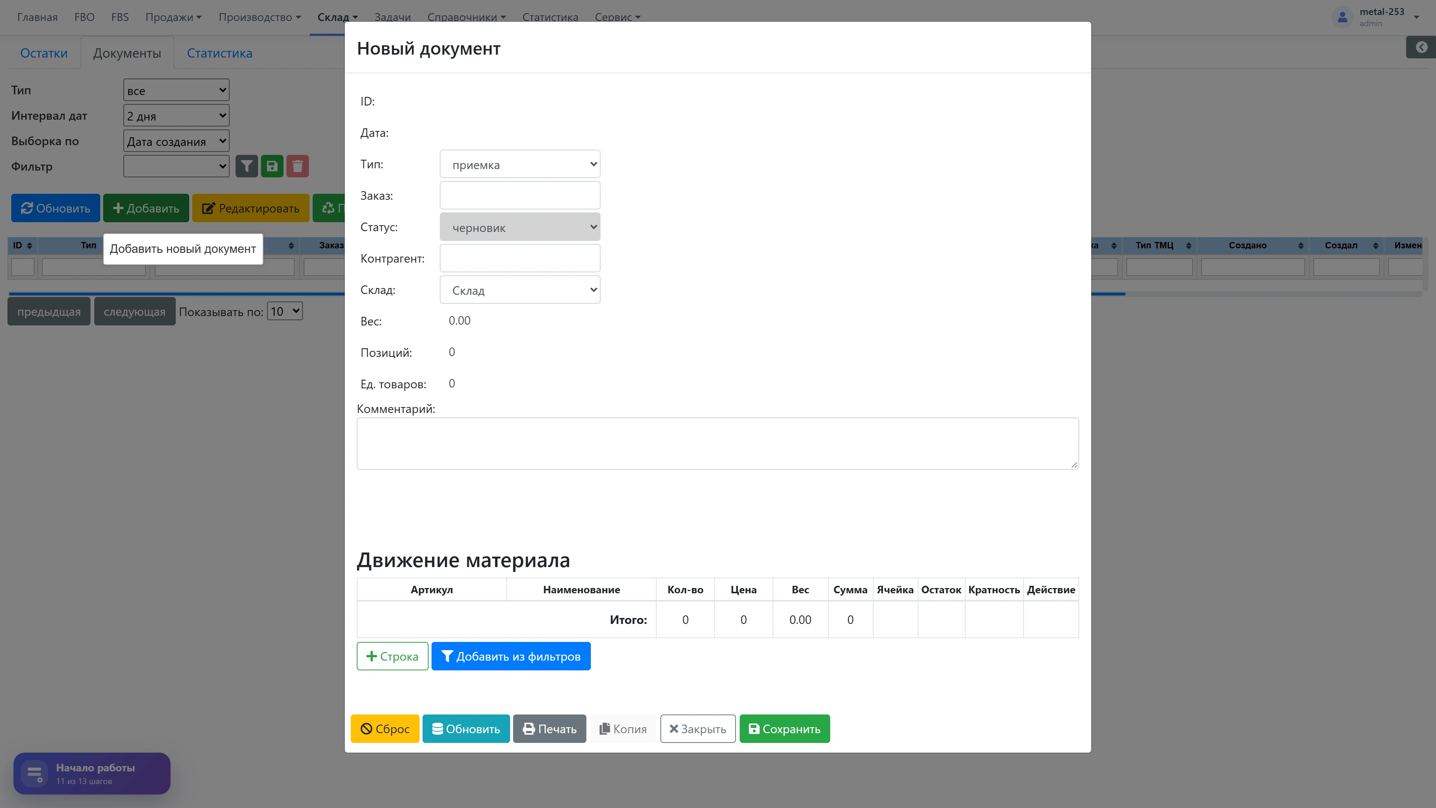Screen dimensions: 1436x808
Task: Sort table by the ID column
Action: [x=22, y=245]
